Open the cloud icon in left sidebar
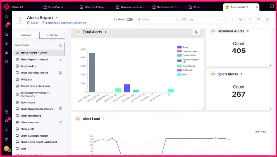This screenshot has width=277, height=157. [7, 17]
